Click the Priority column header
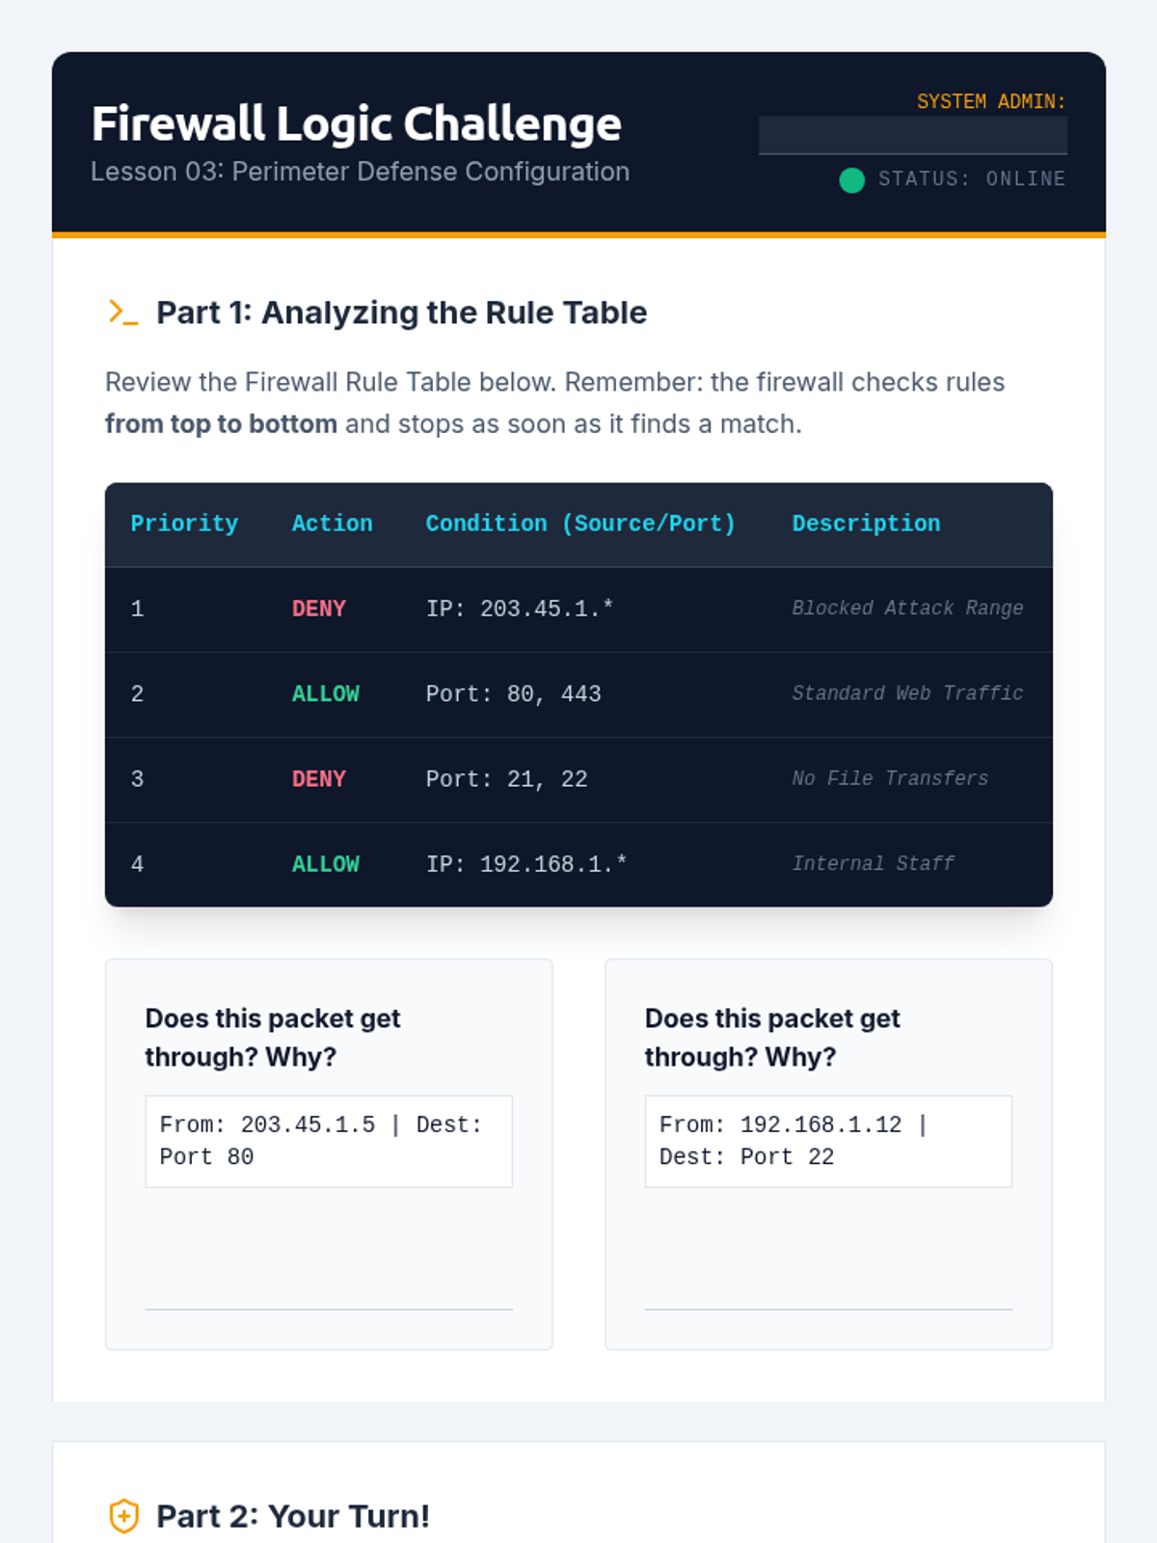 click(x=184, y=524)
